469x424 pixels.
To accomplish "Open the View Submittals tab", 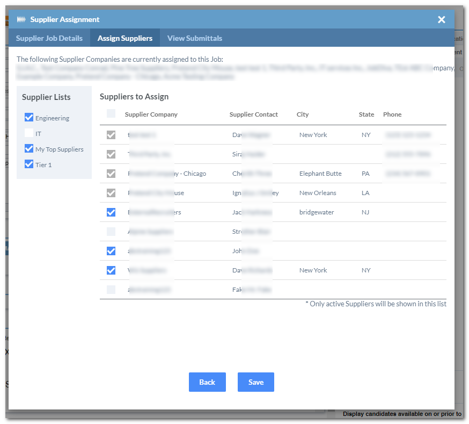I will (x=194, y=38).
